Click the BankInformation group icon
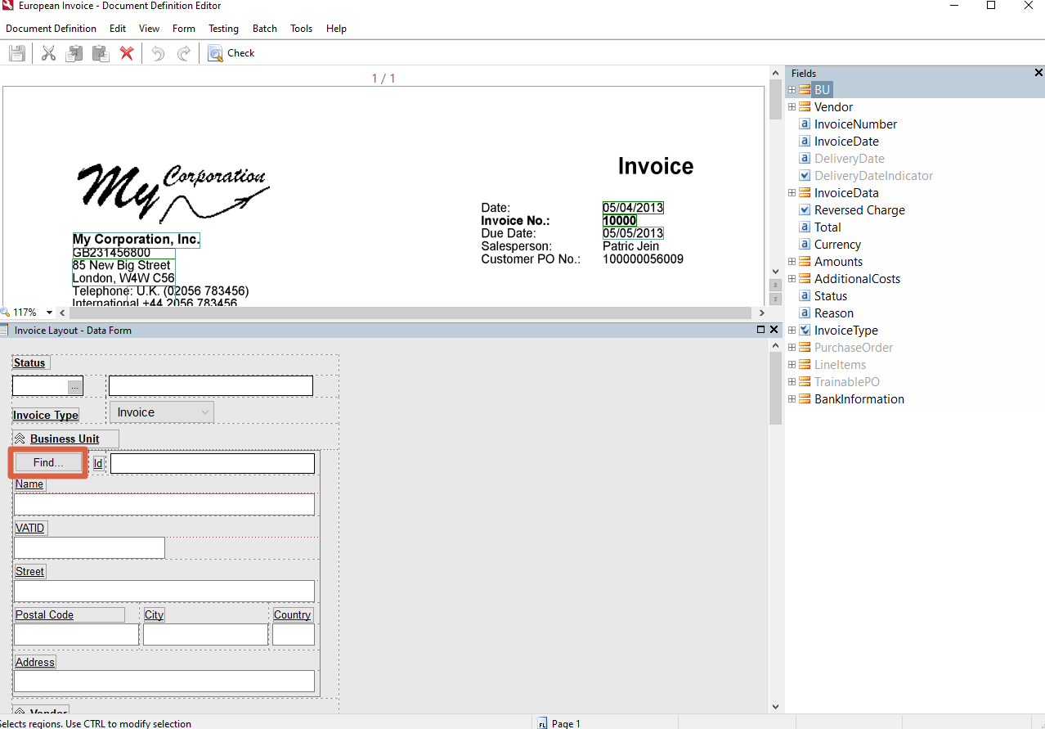 (x=805, y=399)
